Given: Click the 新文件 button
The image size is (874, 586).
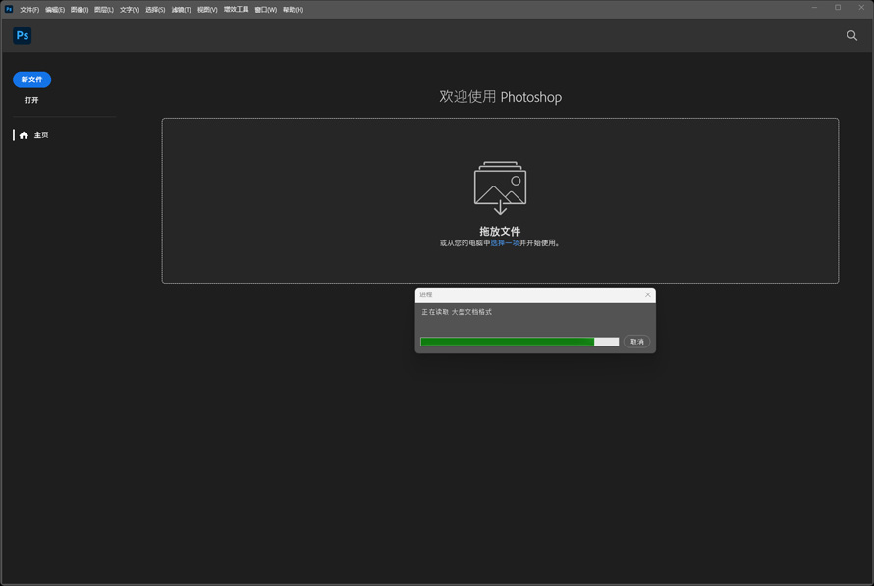Looking at the screenshot, I should pos(31,80).
